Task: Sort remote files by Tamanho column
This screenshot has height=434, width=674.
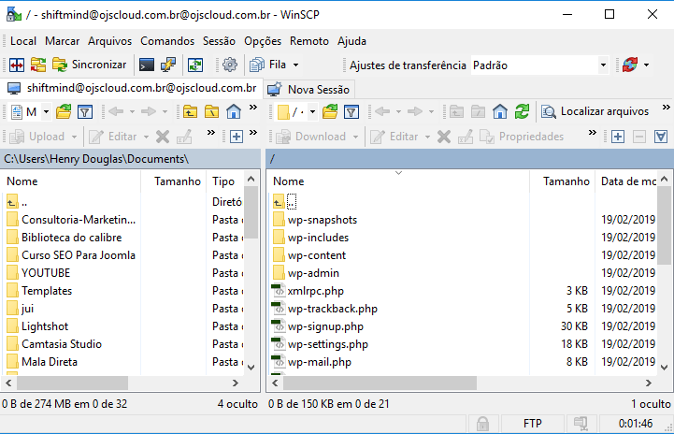Action: [566, 181]
